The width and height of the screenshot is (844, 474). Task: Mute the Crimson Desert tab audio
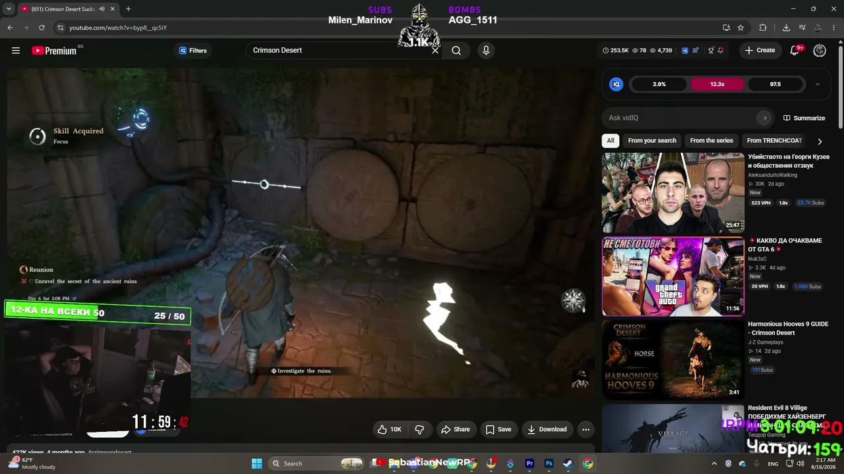[102, 9]
